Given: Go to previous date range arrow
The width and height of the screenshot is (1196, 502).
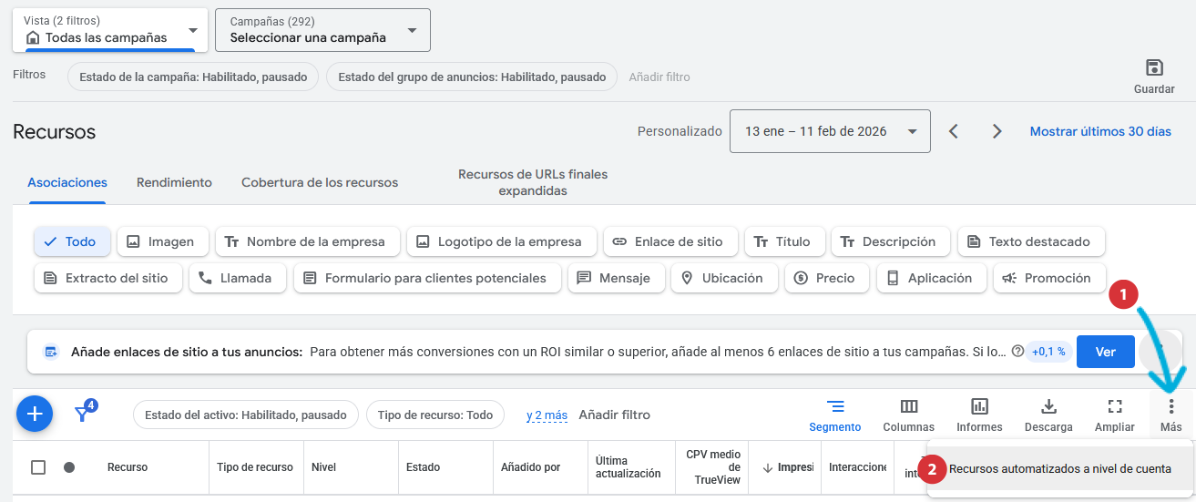Looking at the screenshot, I should pyautogui.click(x=954, y=131).
